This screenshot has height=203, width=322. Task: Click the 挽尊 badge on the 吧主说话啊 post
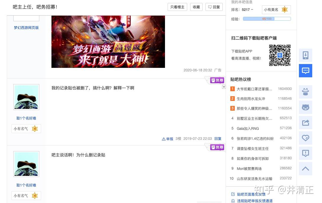click(217, 147)
